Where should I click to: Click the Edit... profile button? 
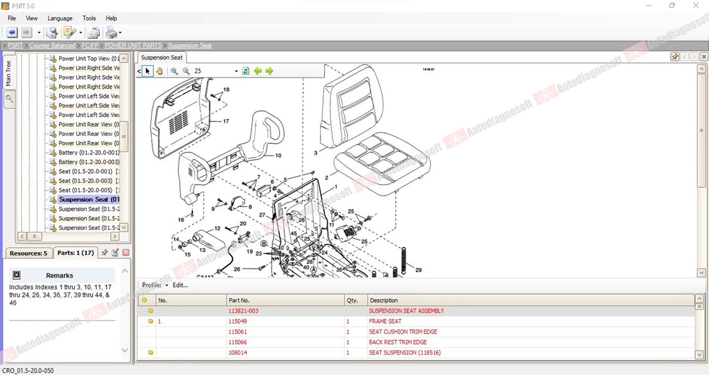(180, 285)
